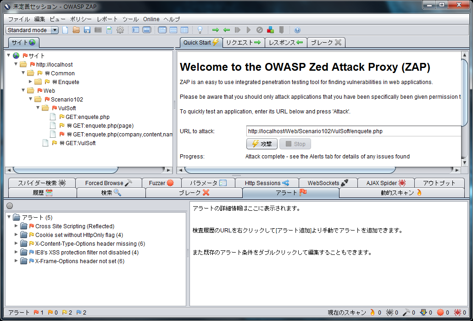The image size is (473, 321).
Task: Select the request above response layout button
Action: [x=173, y=30]
